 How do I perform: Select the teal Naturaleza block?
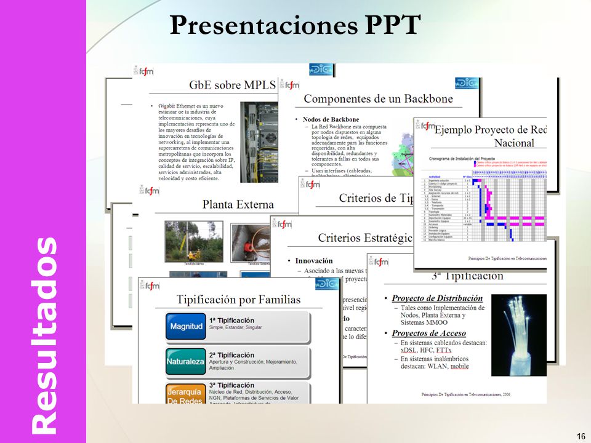tap(185, 361)
